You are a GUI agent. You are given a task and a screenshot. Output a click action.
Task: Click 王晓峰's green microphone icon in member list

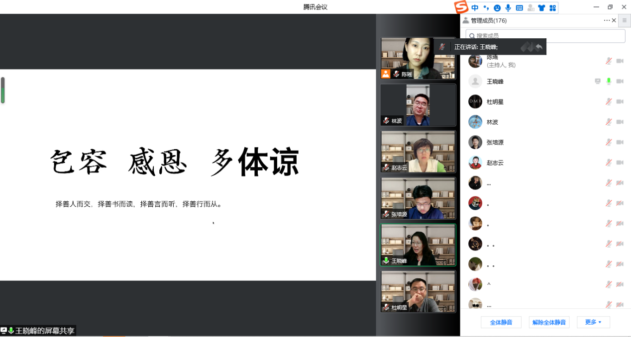point(608,82)
